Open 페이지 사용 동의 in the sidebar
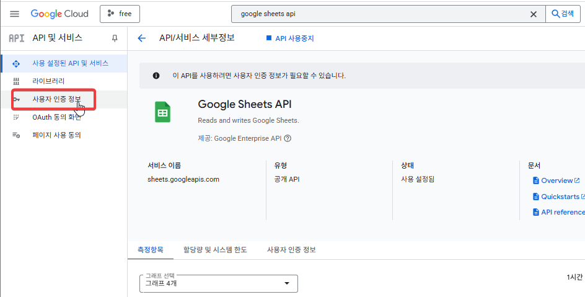This screenshot has height=297, width=585. click(x=64, y=135)
